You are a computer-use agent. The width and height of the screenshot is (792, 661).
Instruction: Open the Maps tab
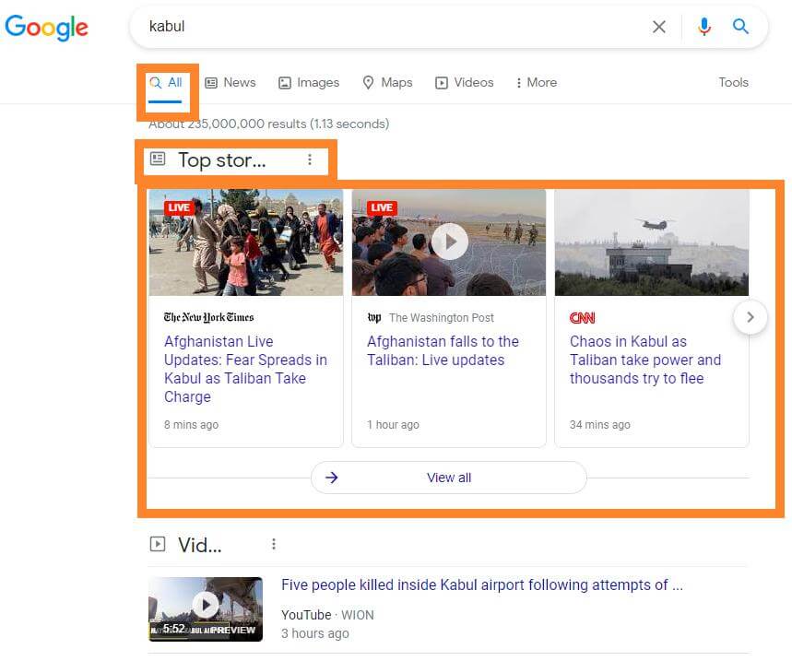coord(387,82)
